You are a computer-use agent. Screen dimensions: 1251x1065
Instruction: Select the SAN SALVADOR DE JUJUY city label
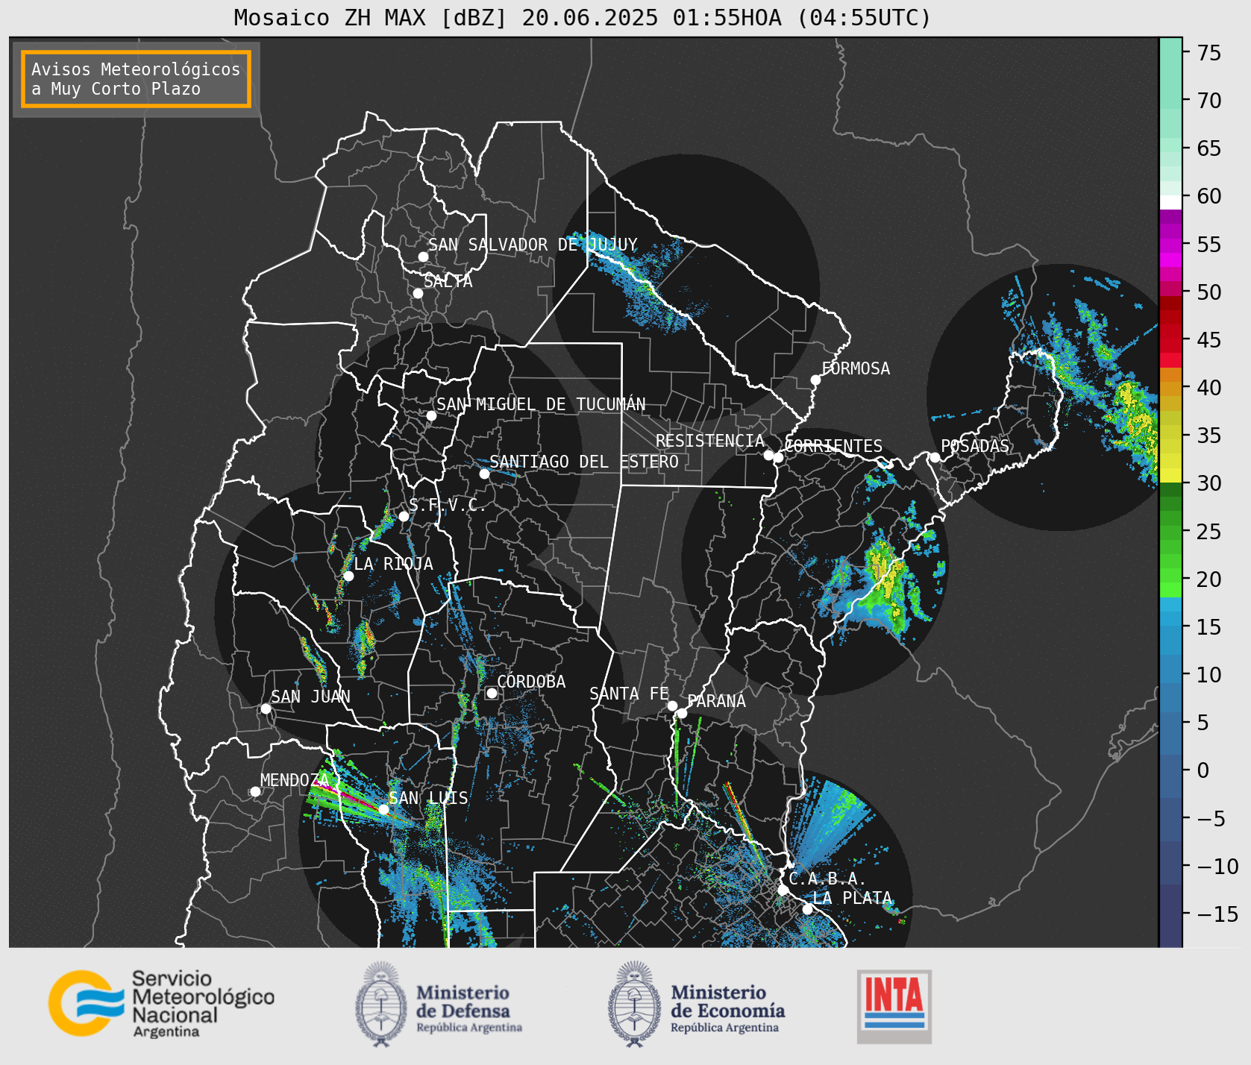pos(533,245)
